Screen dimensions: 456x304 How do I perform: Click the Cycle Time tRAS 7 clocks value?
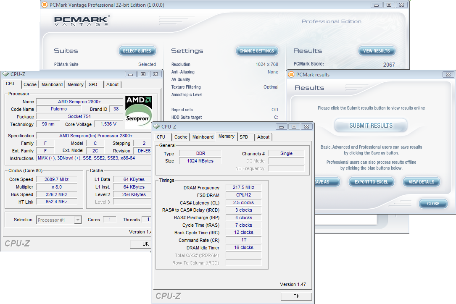point(243,225)
